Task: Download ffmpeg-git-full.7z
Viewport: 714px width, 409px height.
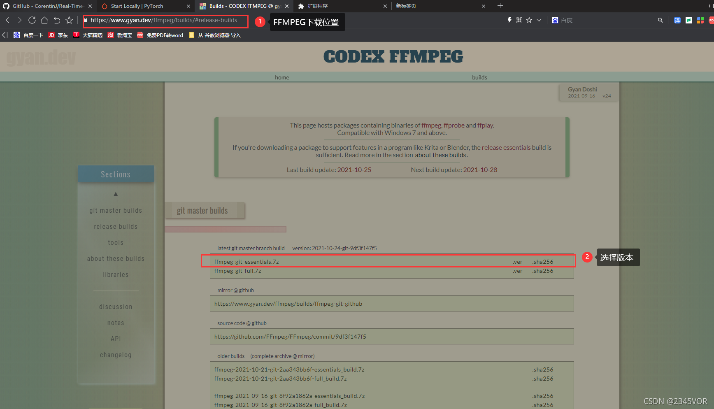Action: pyautogui.click(x=238, y=271)
